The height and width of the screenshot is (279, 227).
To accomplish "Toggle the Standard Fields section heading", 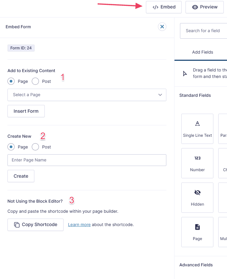I will click(x=195, y=95).
